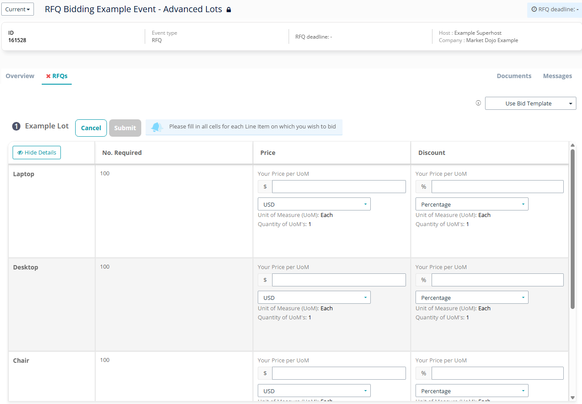The image size is (582, 404).
Task: Select the RFQs tab
Action: pos(57,76)
